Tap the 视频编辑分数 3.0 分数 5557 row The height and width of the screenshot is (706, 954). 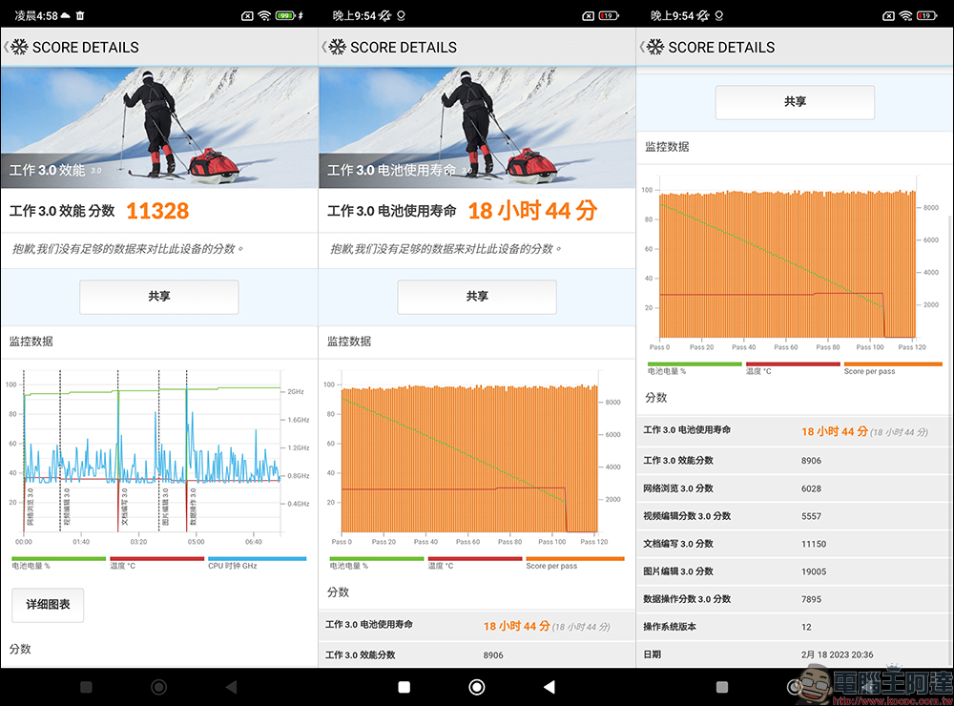(x=795, y=516)
